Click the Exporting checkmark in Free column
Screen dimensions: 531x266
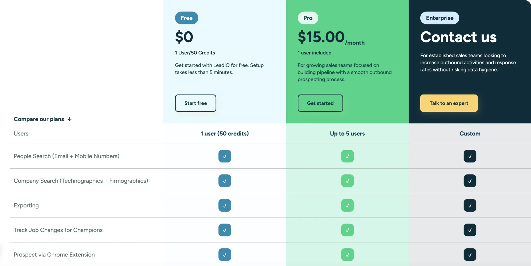point(225,205)
